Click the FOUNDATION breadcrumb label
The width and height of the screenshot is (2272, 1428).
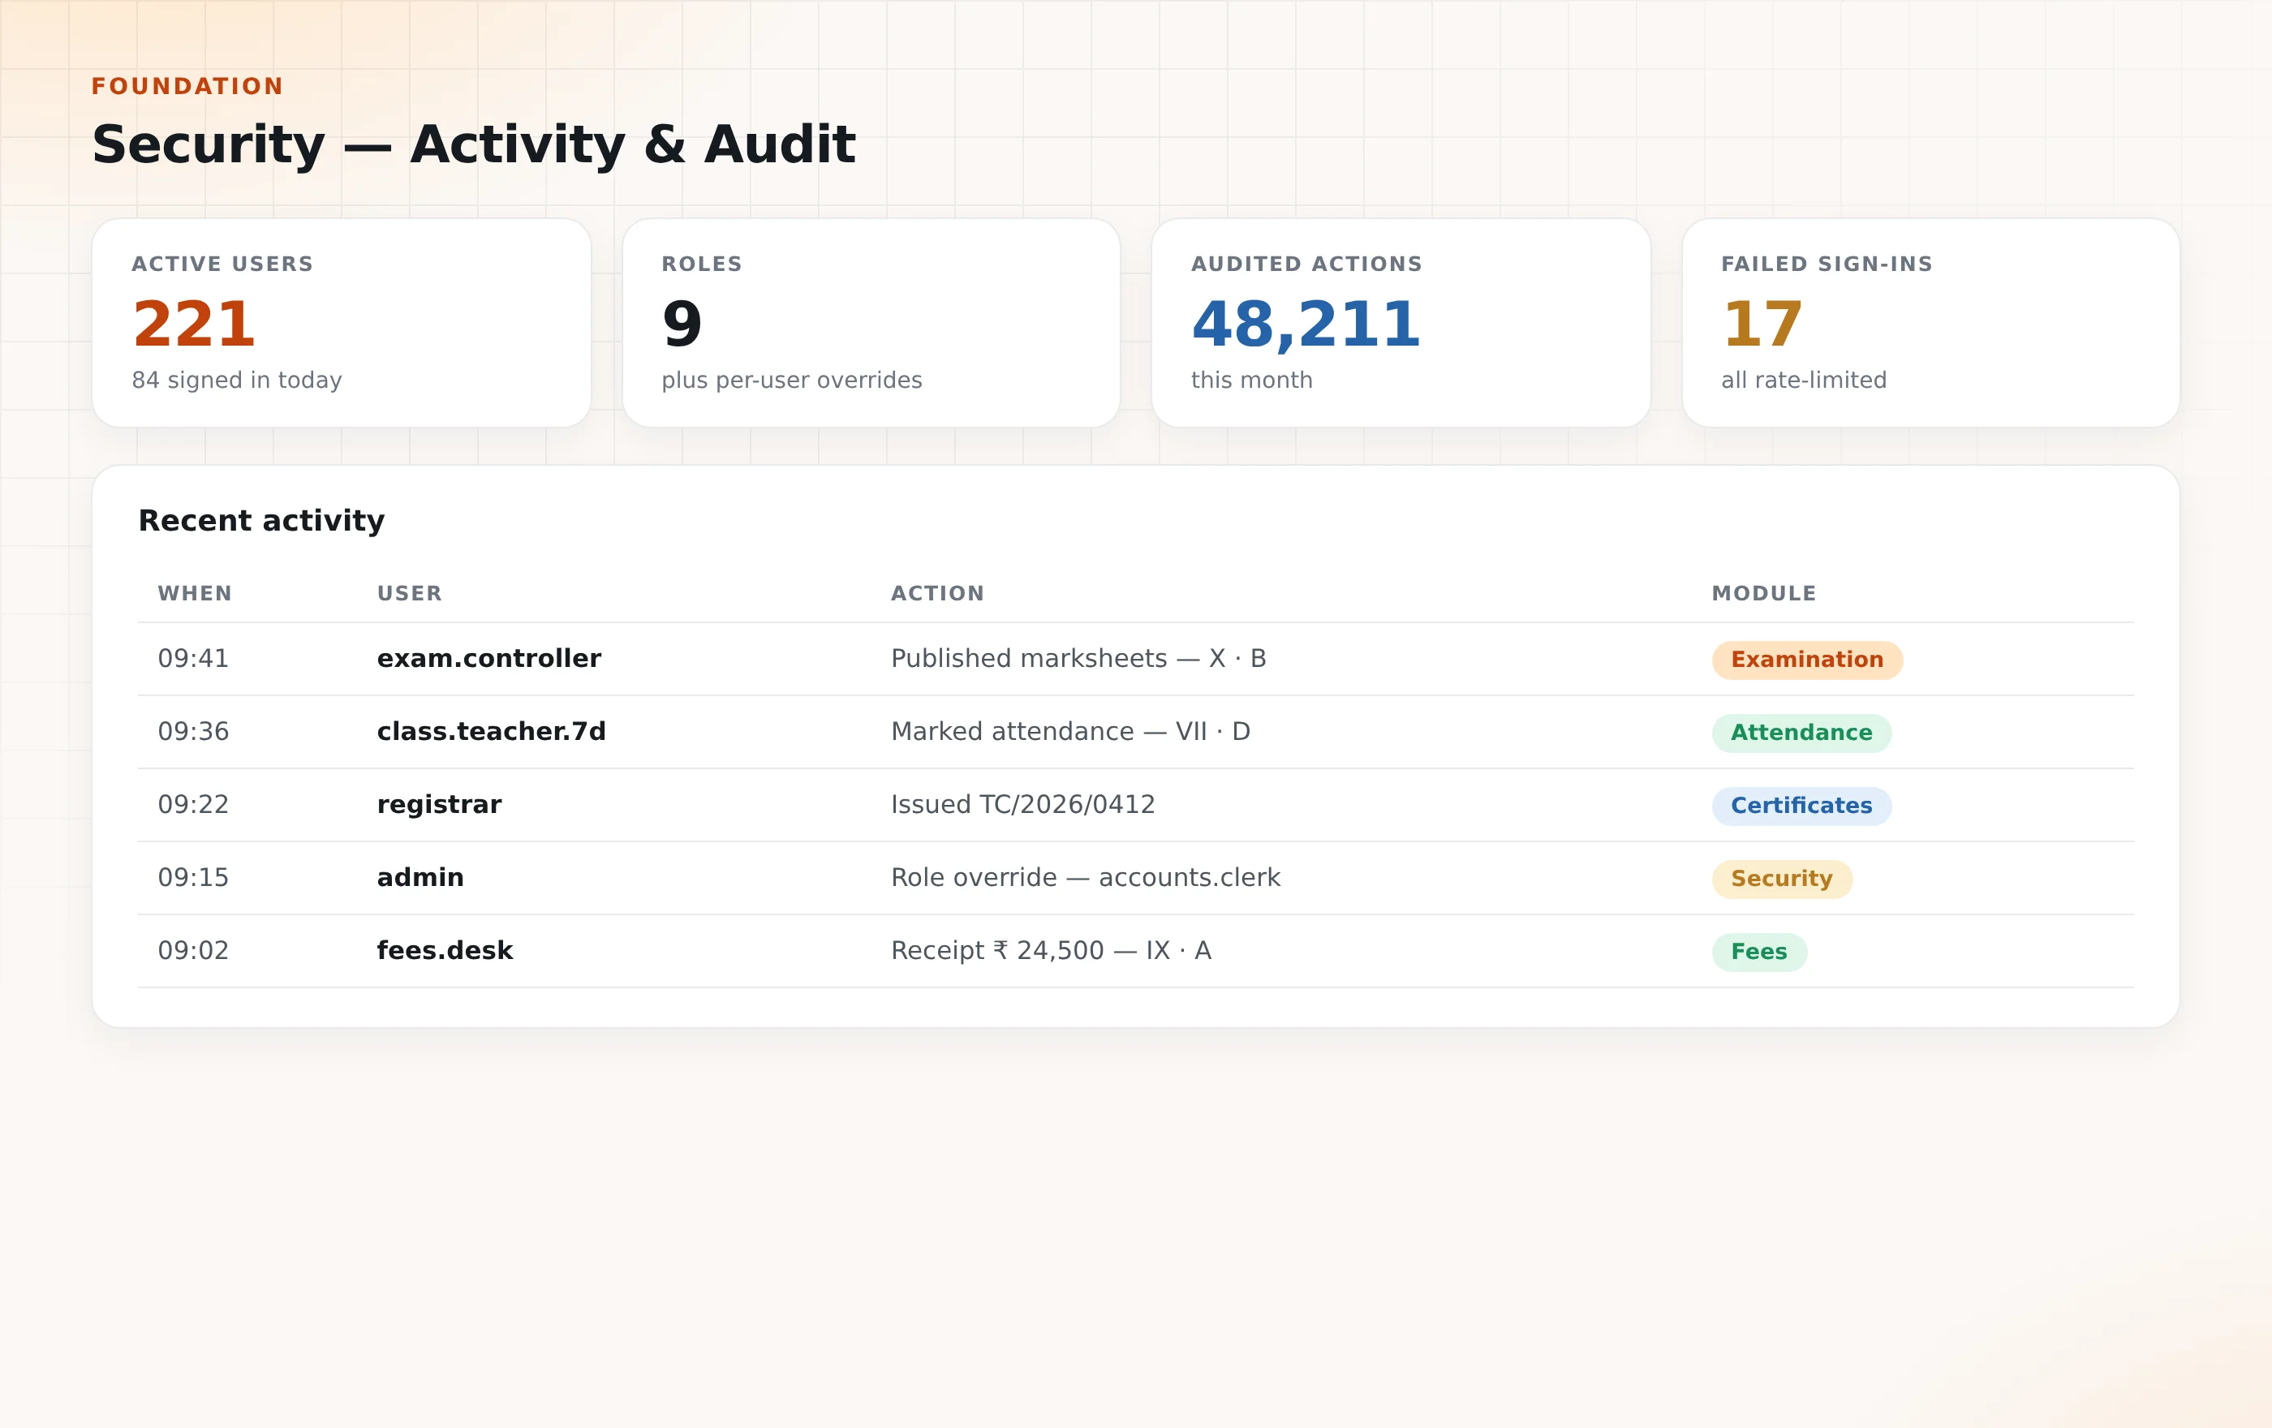[187, 86]
